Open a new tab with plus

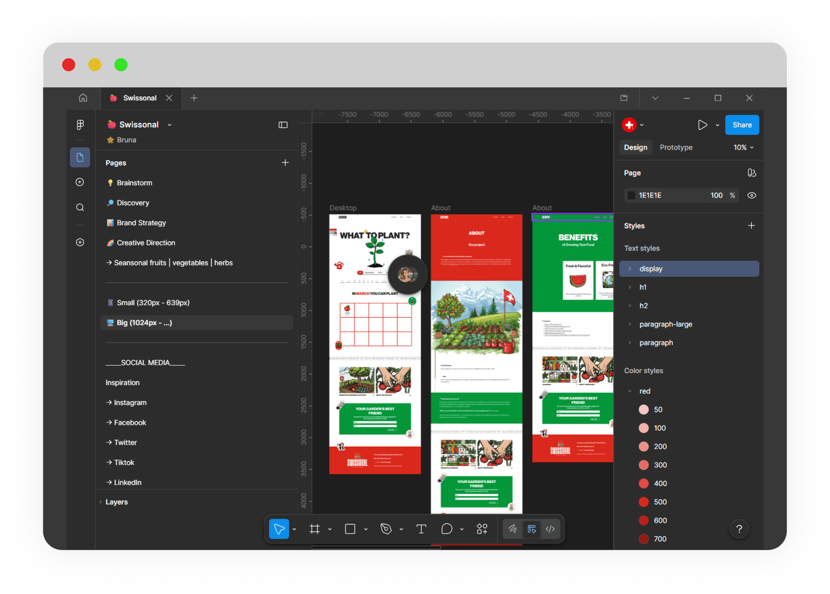(x=194, y=98)
